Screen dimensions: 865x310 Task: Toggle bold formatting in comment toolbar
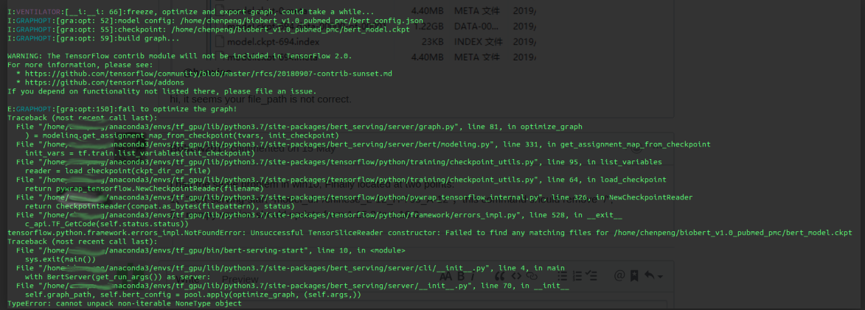pyautogui.click(x=461, y=276)
